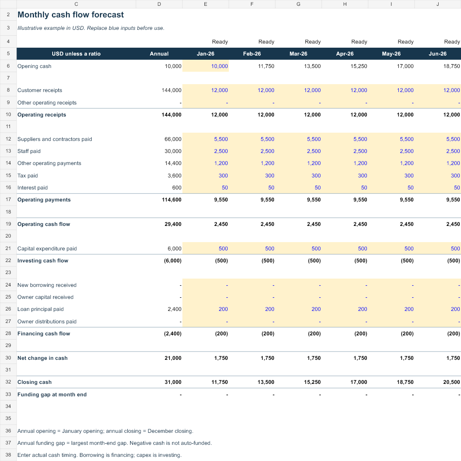461x461 pixels.
Task: Click the 'Jan-26' header cell
Action: 206,54
